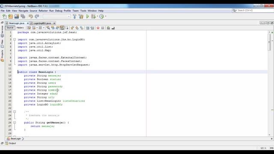The width and height of the screenshot is (274, 154).
Task: Click the Debug Project icon
Action: pos(93,16)
